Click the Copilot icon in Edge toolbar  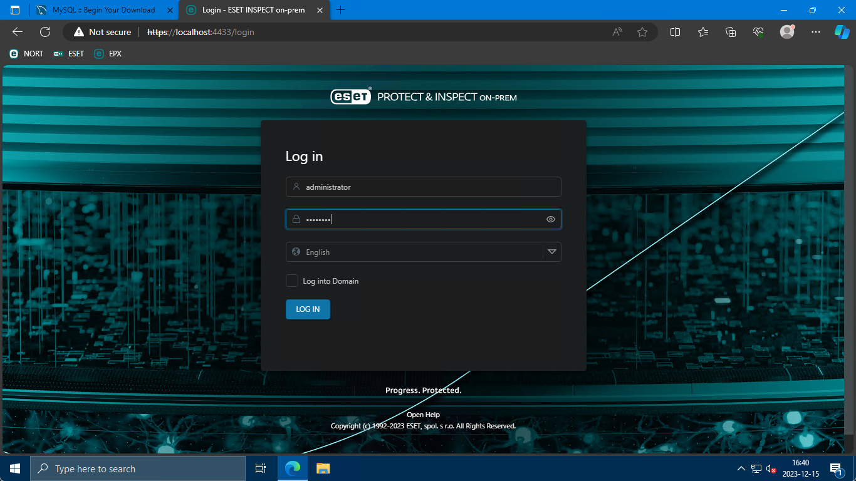pos(841,32)
